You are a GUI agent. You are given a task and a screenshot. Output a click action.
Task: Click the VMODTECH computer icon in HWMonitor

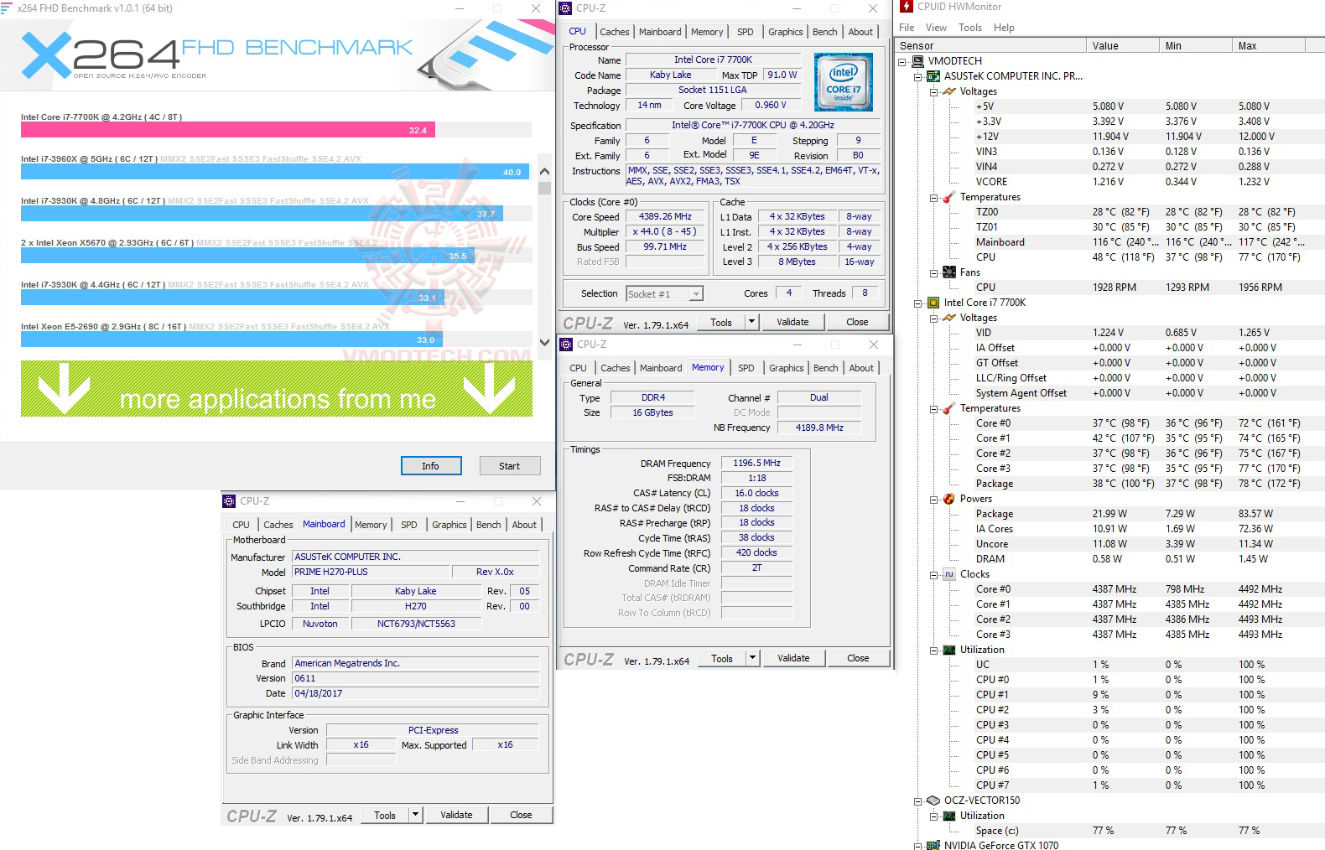917,61
